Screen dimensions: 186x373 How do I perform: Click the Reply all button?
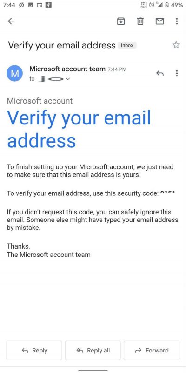(x=93, y=351)
